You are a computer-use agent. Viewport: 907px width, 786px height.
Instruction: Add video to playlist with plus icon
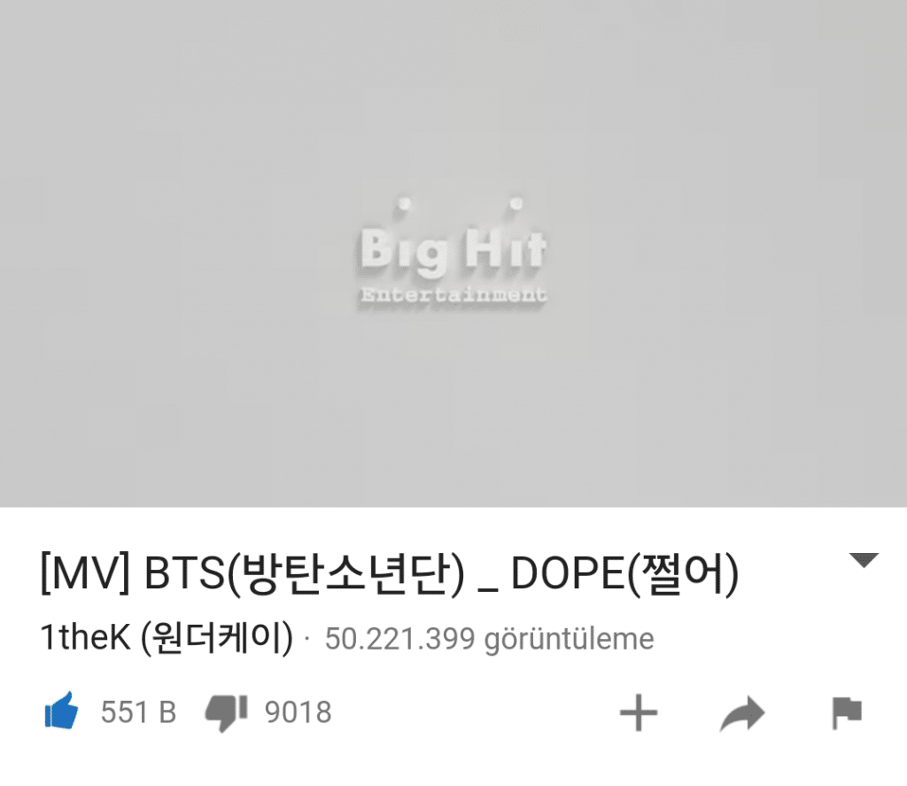tap(638, 712)
